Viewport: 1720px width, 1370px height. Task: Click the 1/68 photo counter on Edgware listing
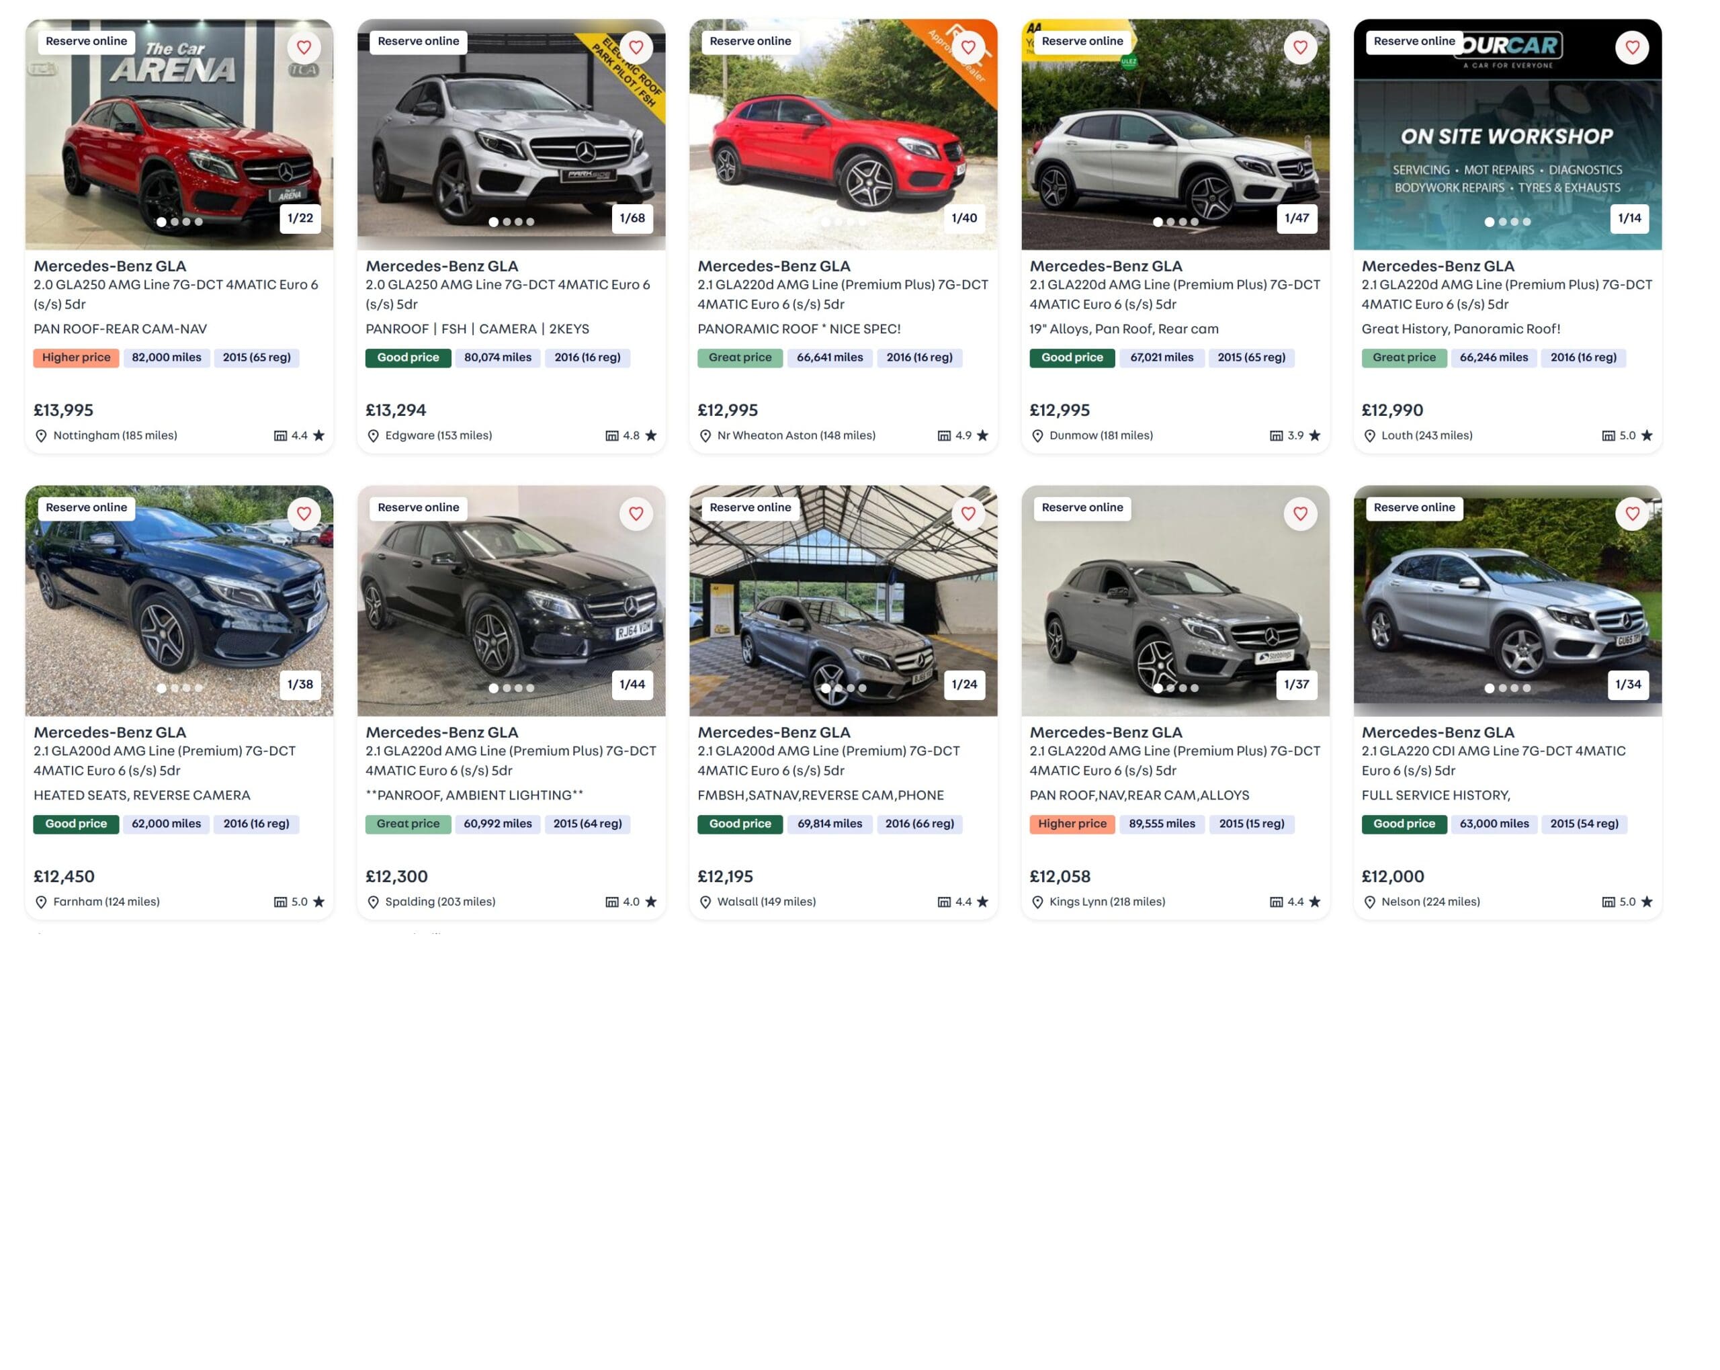click(632, 218)
